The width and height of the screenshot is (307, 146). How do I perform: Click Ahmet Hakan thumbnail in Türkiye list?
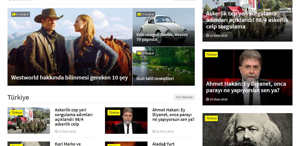[x=126, y=121]
